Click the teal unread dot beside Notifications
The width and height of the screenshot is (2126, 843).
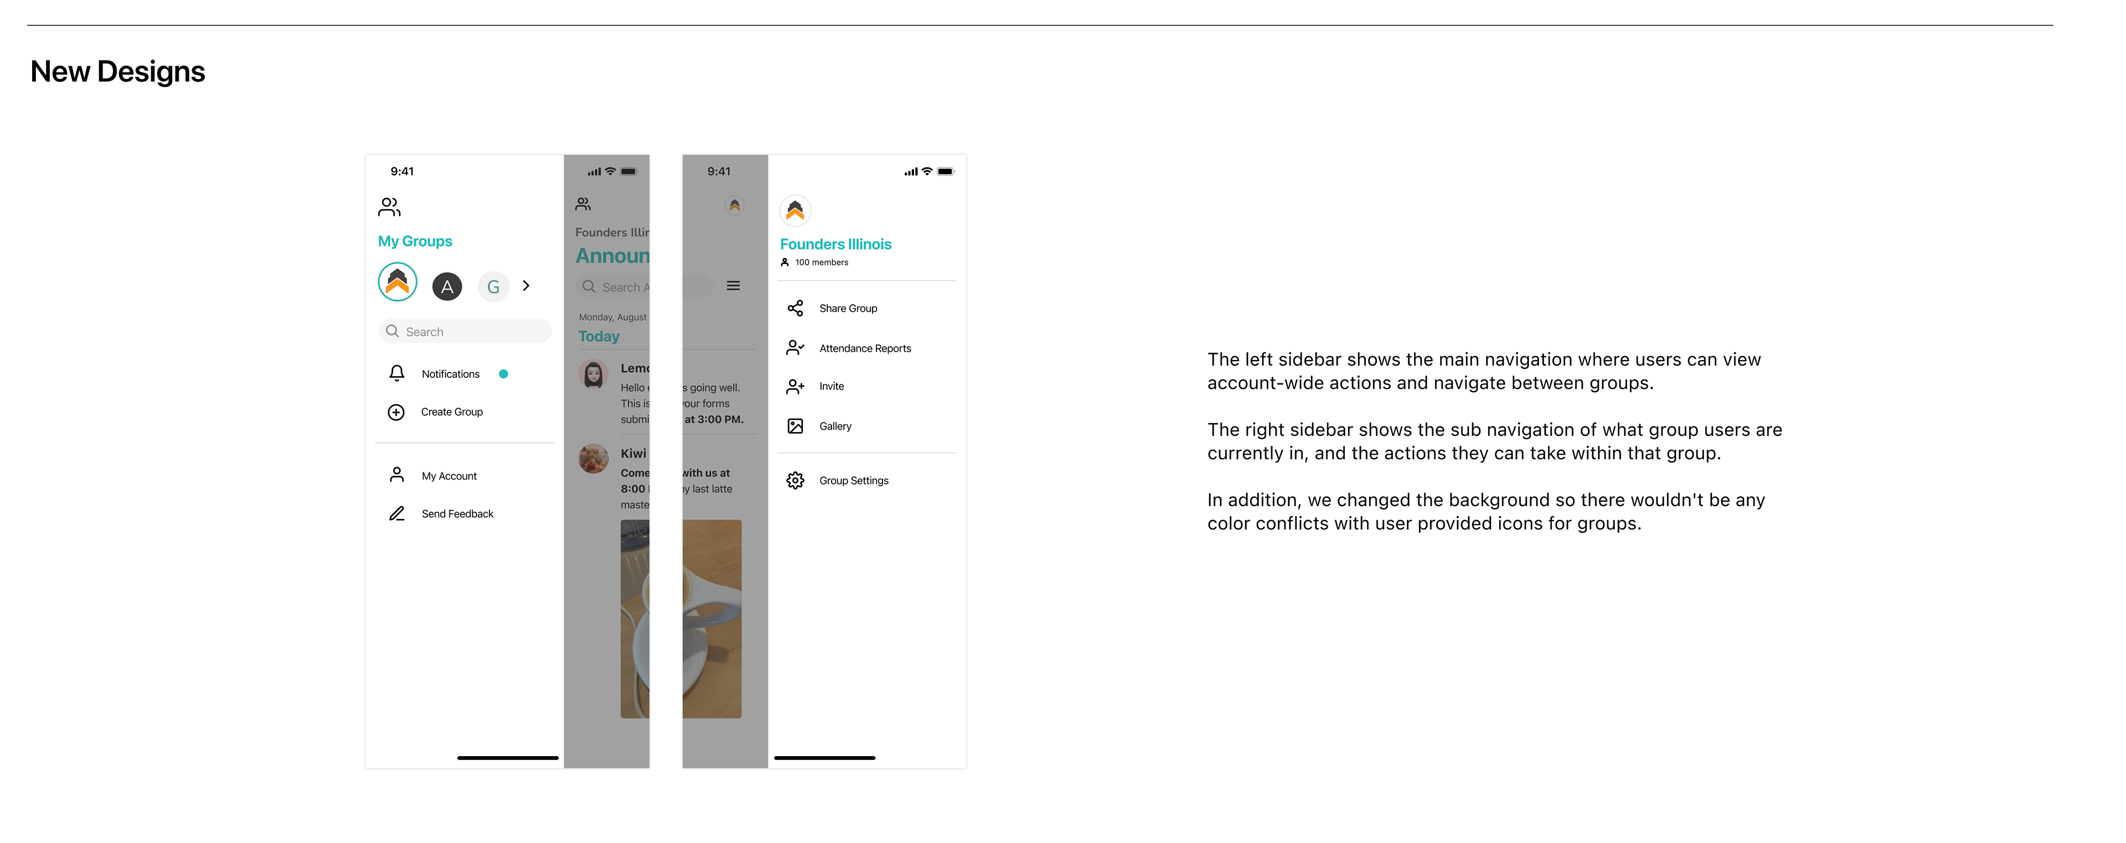coord(503,374)
